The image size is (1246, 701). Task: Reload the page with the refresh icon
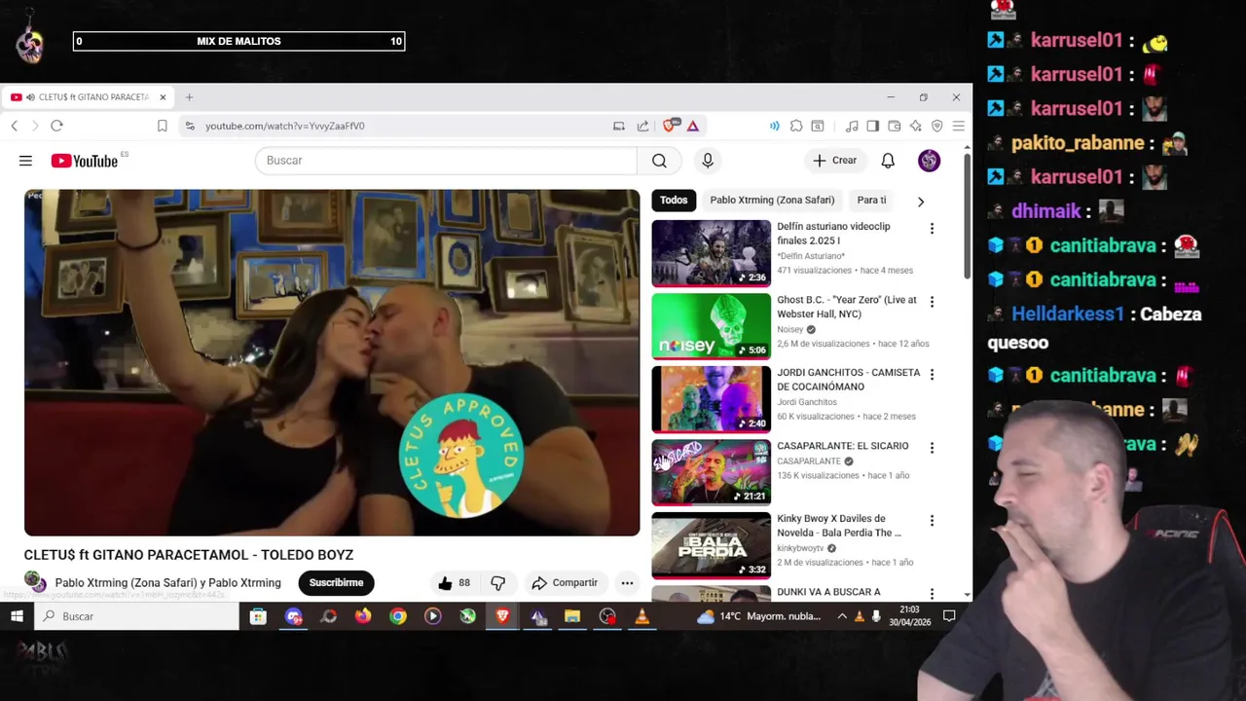click(56, 126)
